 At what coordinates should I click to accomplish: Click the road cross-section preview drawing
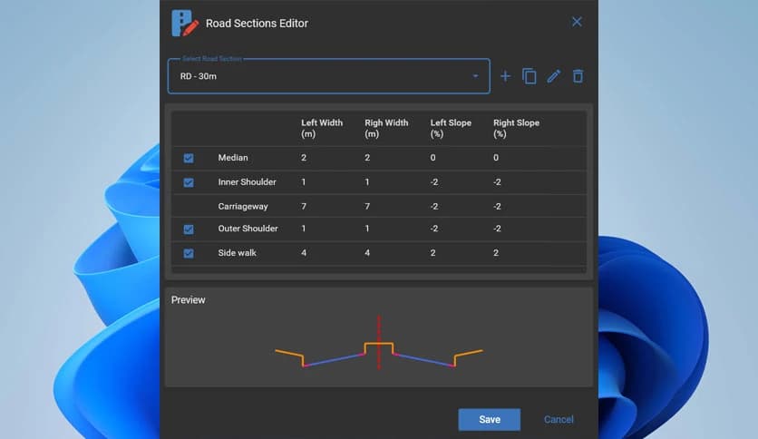click(378, 343)
